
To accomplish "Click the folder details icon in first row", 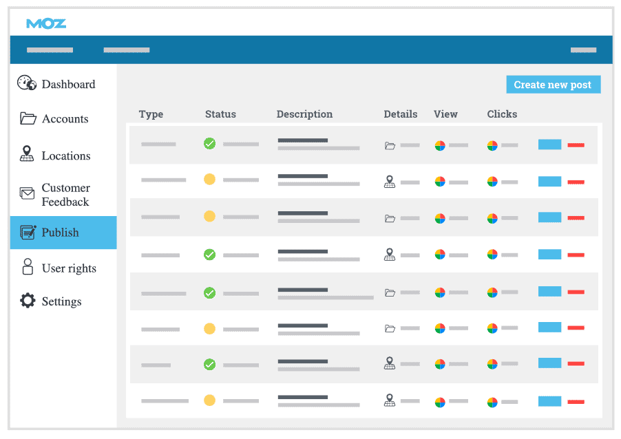I will pyautogui.click(x=390, y=145).
